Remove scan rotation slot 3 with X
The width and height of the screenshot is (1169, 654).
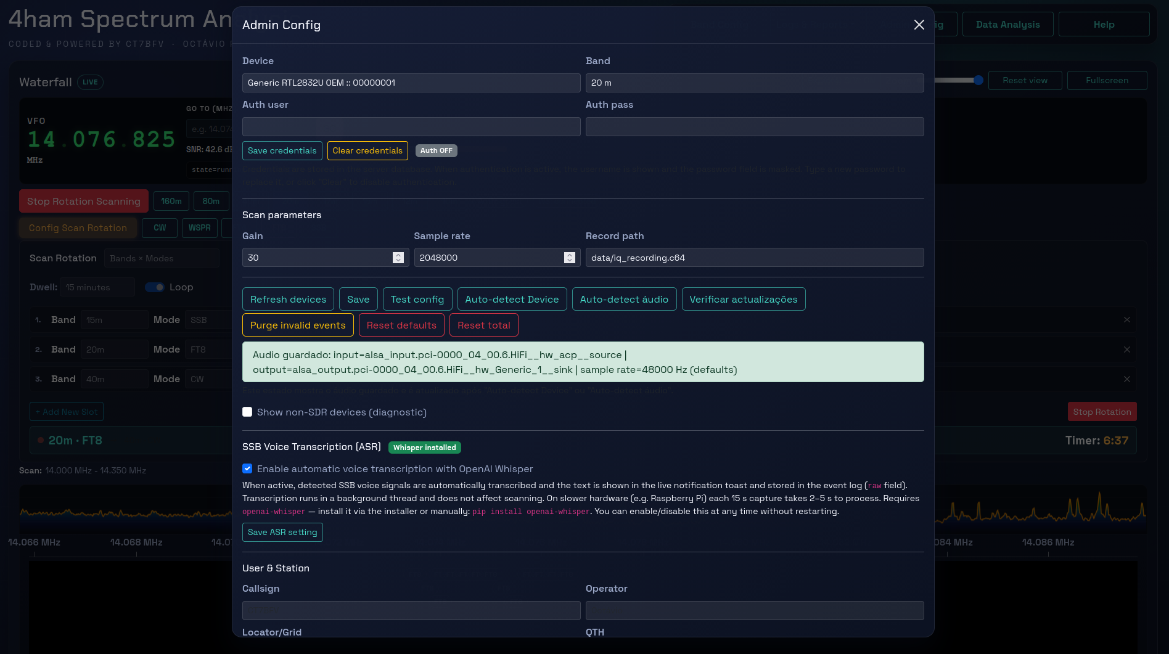[1126, 379]
